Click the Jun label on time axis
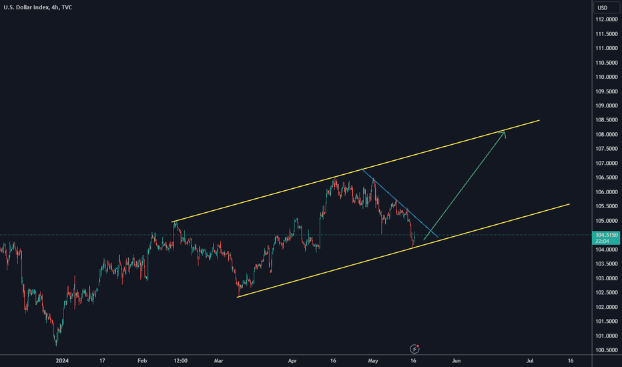622x367 pixels. click(x=456, y=360)
